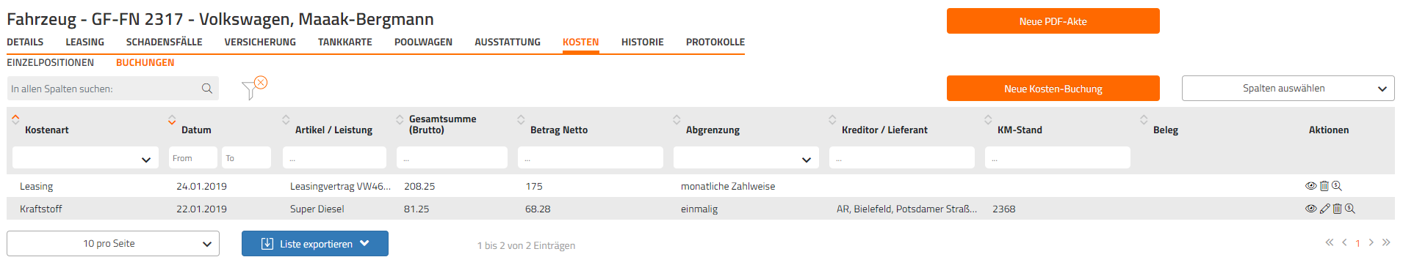Image resolution: width=1403 pixels, height=268 pixels.
Task: Delete the Kraftstoff booking with trash icon
Action: click(1338, 209)
